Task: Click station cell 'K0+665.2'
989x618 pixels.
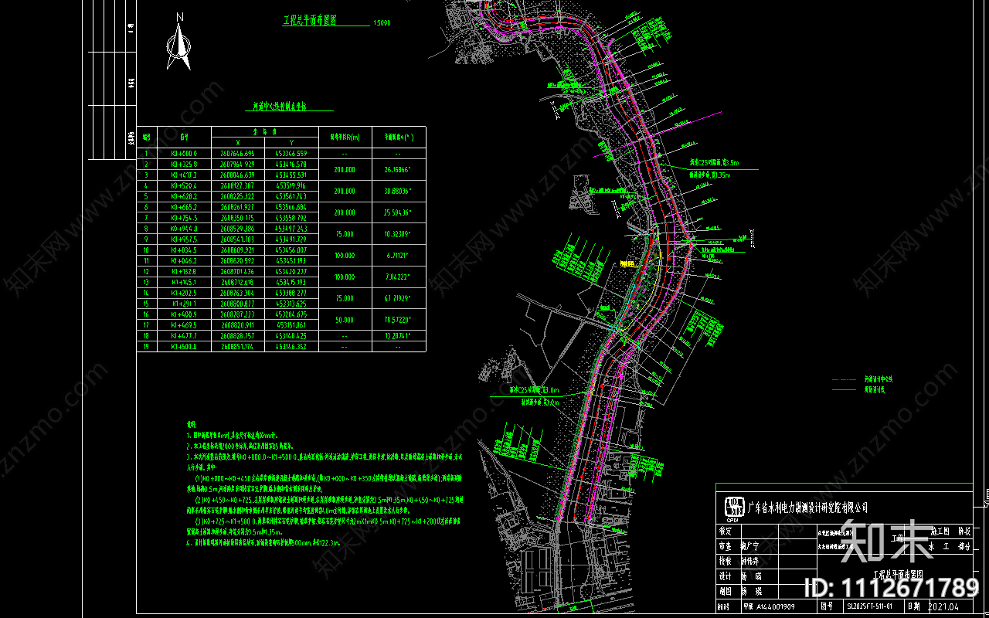Action: coord(185,208)
